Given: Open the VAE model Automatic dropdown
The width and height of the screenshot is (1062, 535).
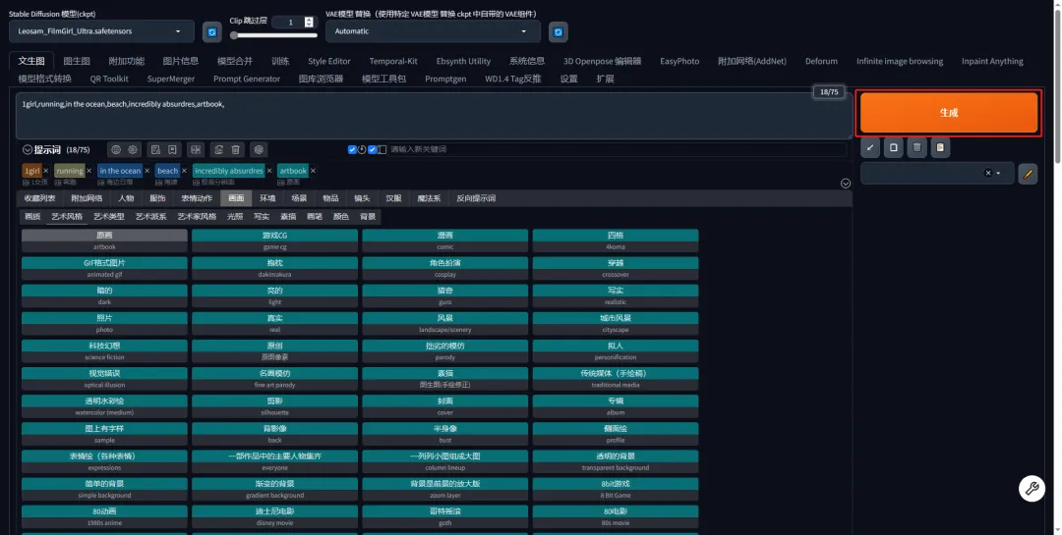Looking at the screenshot, I should 433,31.
